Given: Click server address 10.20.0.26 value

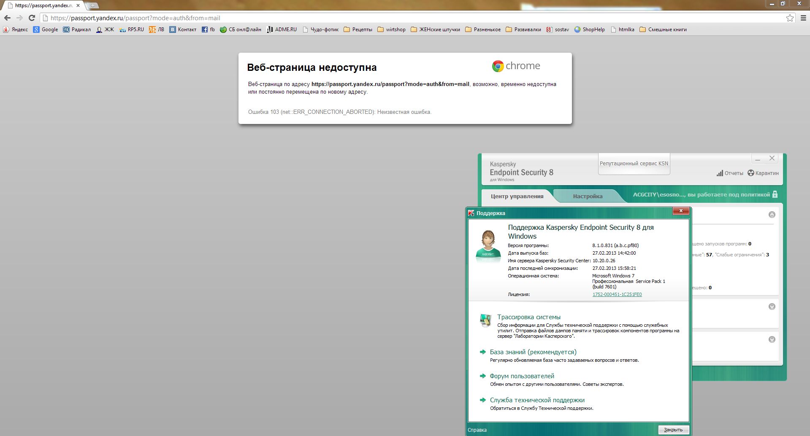Looking at the screenshot, I should 604,261.
